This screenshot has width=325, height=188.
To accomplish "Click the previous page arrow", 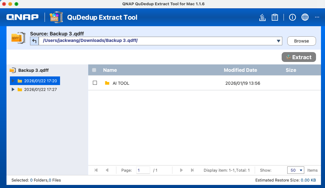I will point(107,170).
